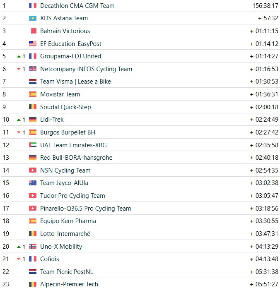This screenshot has width=280, height=288.
Task: Click the red down arrow in Cofidis row
Action: click(19, 259)
